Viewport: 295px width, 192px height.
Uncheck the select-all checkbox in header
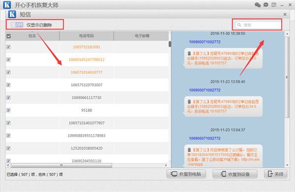(x=9, y=36)
